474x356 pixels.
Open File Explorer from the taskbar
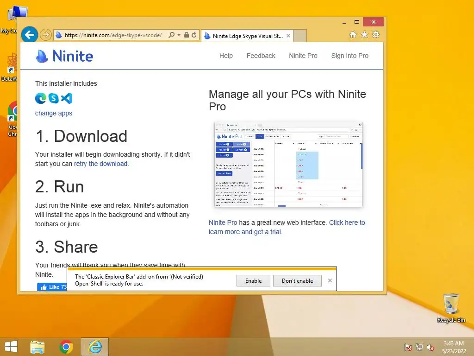37,347
